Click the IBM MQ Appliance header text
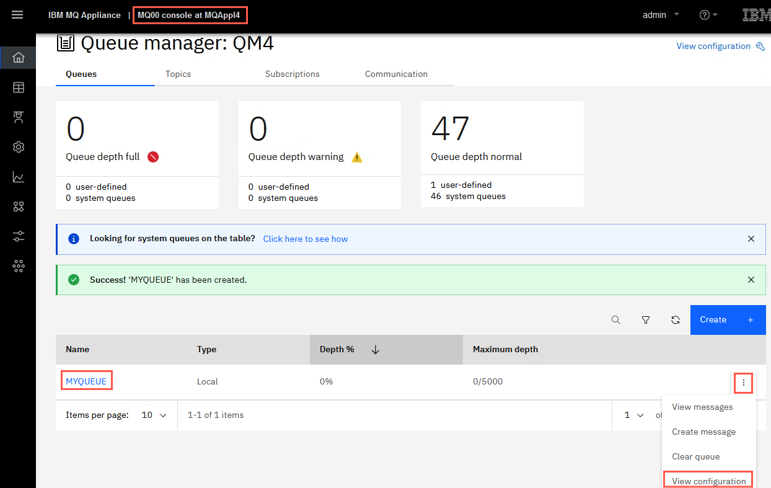 click(84, 15)
